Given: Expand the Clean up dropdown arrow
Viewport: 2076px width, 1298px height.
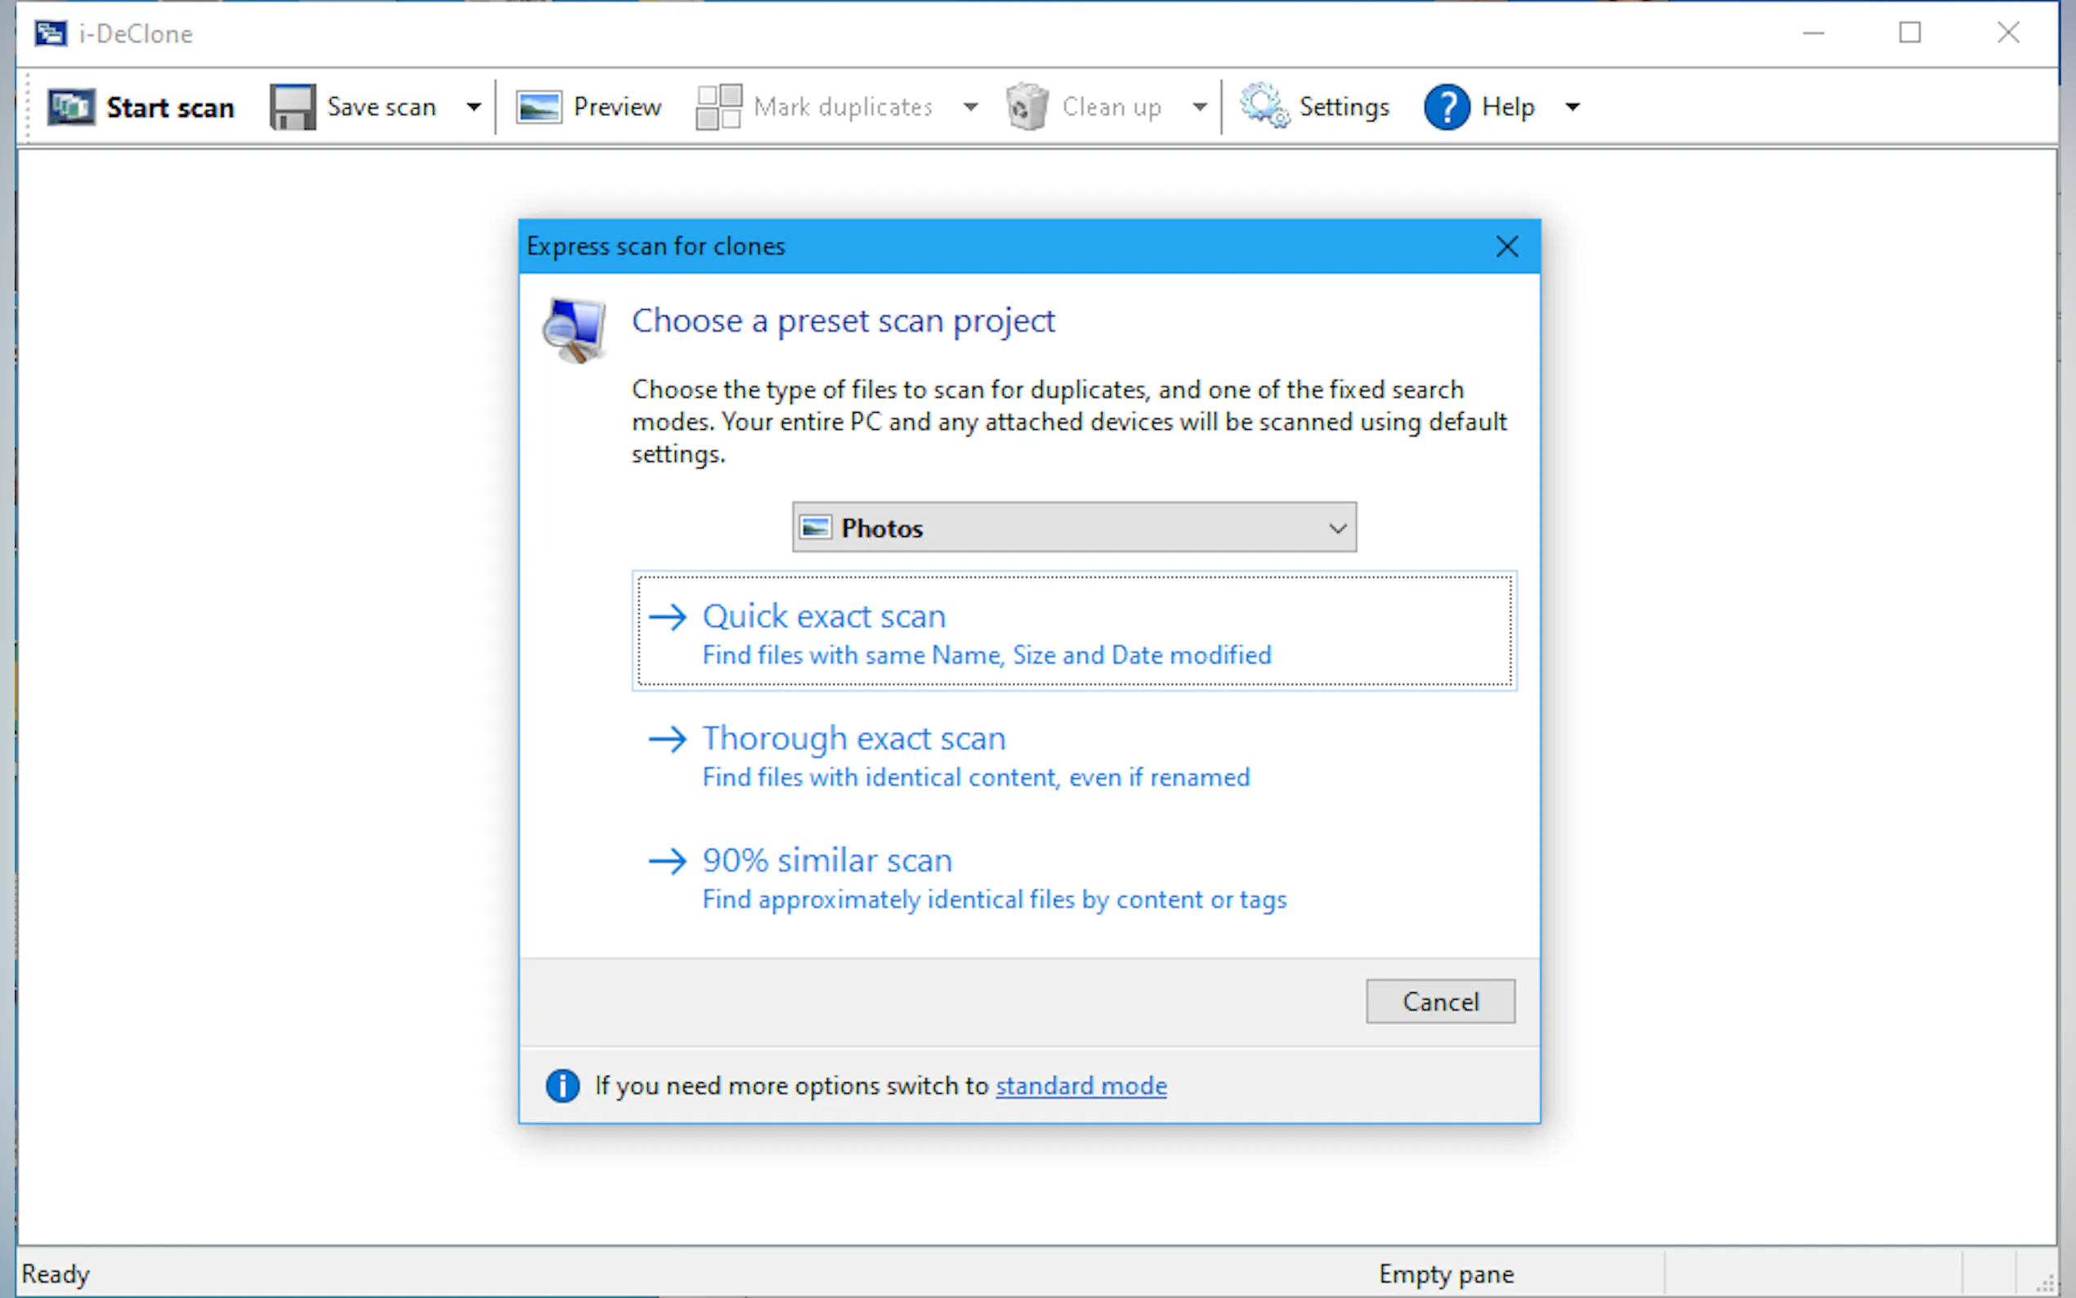Looking at the screenshot, I should 1199,107.
